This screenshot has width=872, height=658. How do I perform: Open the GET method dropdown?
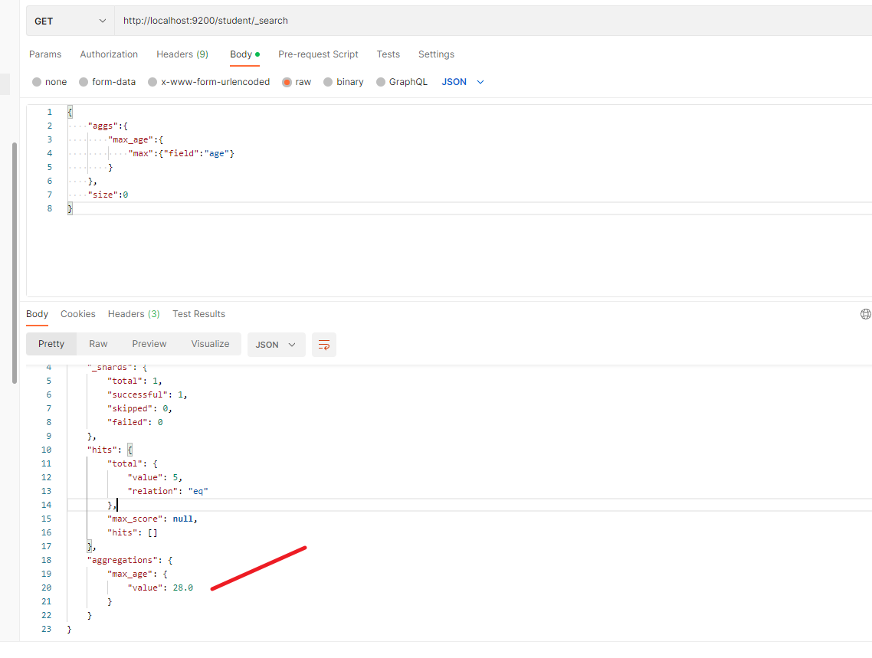pyautogui.click(x=70, y=21)
